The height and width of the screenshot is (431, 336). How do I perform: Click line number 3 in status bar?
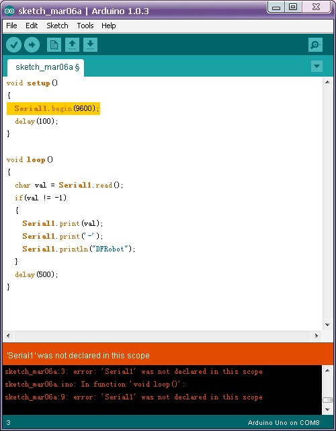click(8, 422)
